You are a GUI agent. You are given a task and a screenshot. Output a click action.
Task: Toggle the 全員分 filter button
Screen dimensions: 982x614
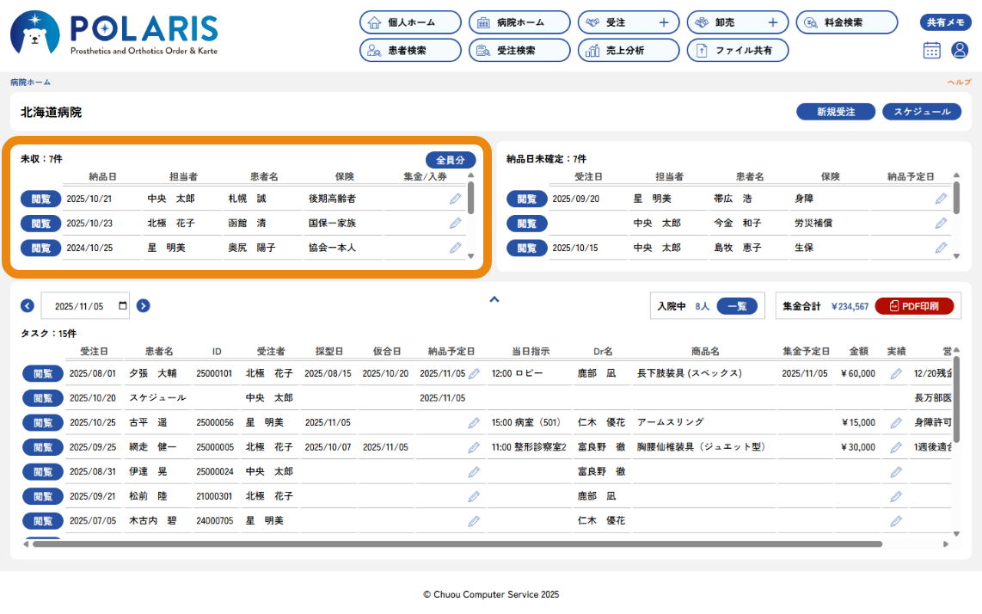coord(450,160)
